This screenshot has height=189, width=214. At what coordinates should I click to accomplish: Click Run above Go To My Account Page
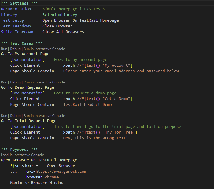(4, 49)
